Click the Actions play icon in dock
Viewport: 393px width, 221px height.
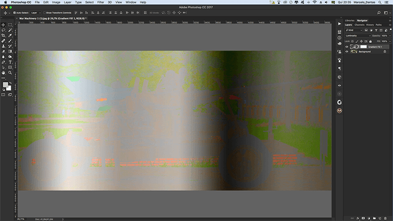tap(339, 24)
